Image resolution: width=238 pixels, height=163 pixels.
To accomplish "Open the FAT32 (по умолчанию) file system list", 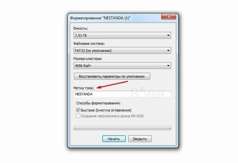I will click(x=122, y=51).
